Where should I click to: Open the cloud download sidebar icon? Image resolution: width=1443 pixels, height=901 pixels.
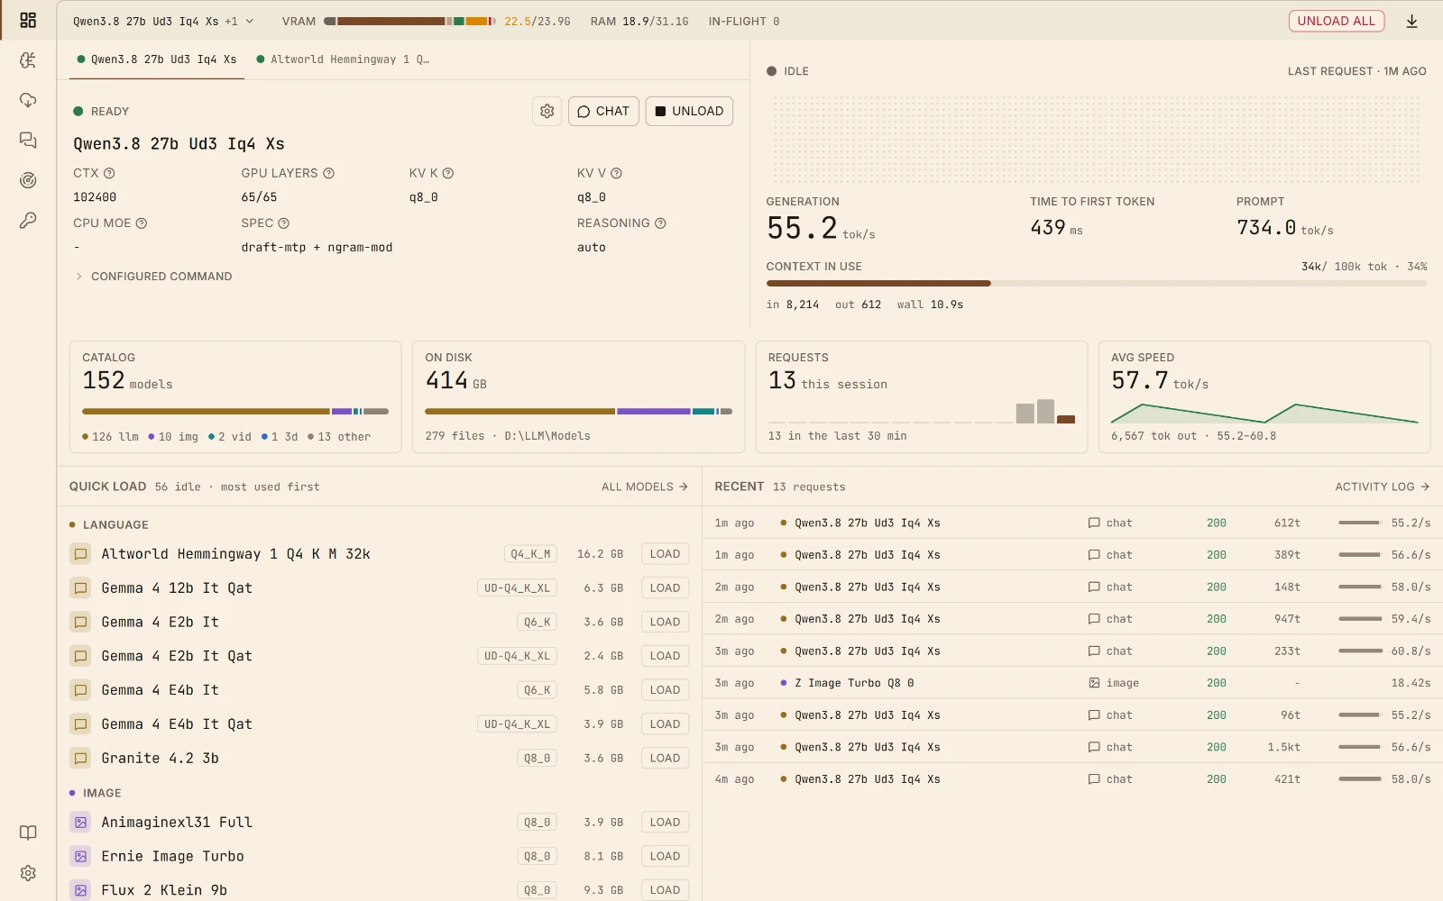(x=28, y=100)
